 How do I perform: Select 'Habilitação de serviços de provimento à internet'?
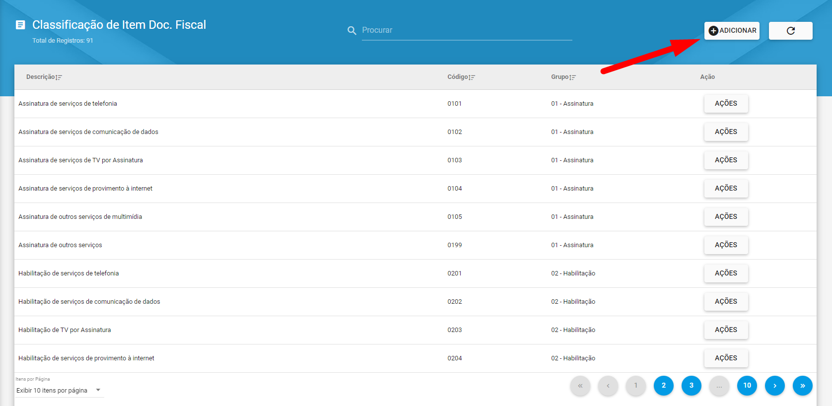click(86, 358)
